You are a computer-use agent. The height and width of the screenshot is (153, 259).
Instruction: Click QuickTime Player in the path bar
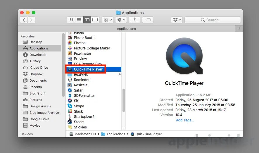(146, 134)
